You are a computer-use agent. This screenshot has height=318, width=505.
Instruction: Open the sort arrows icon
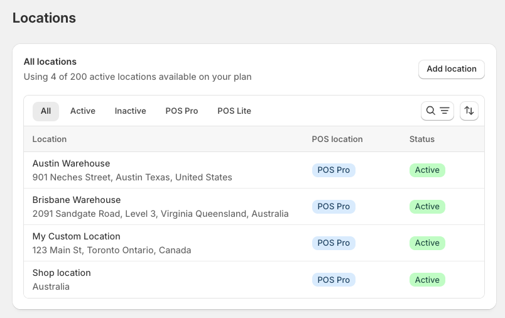pyautogui.click(x=469, y=111)
